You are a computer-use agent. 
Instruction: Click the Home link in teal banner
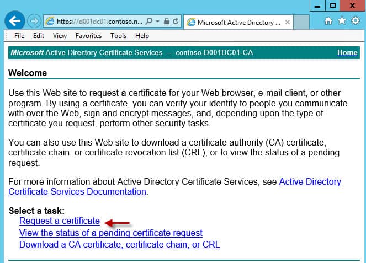347,53
